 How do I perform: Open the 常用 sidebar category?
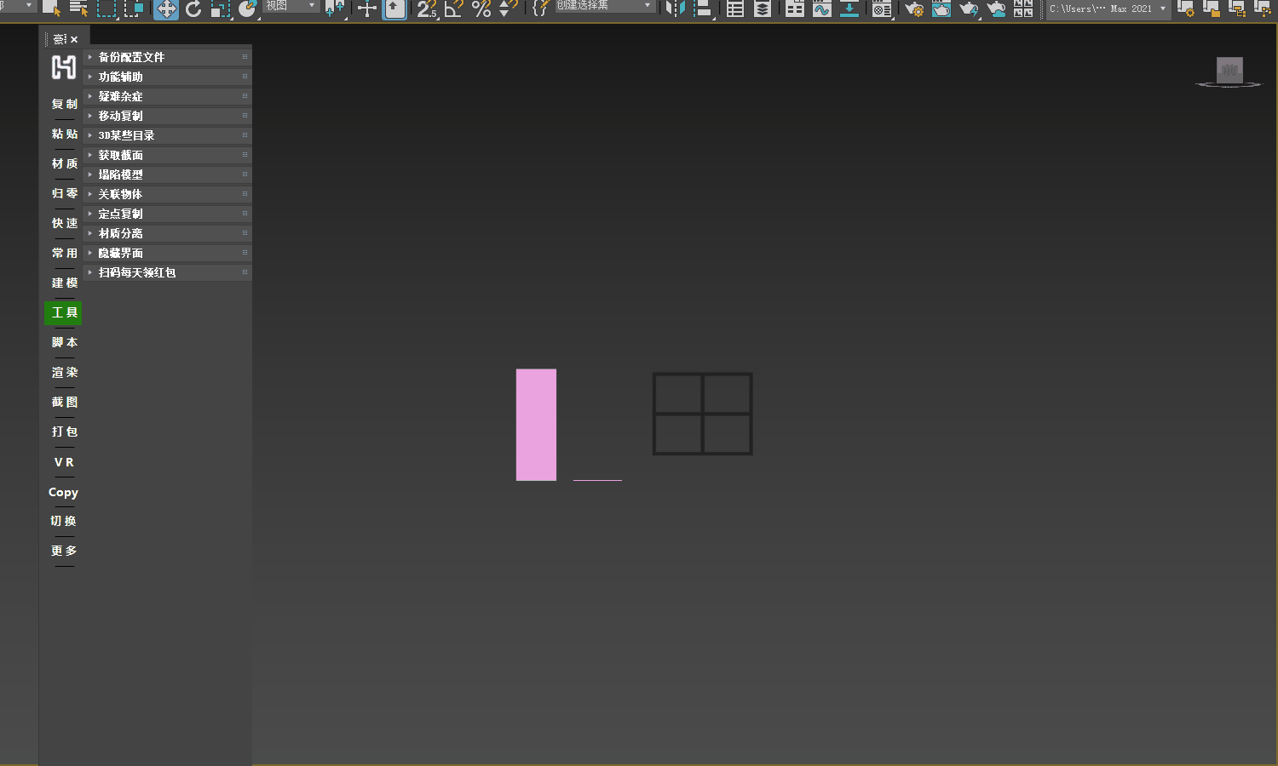tap(64, 253)
